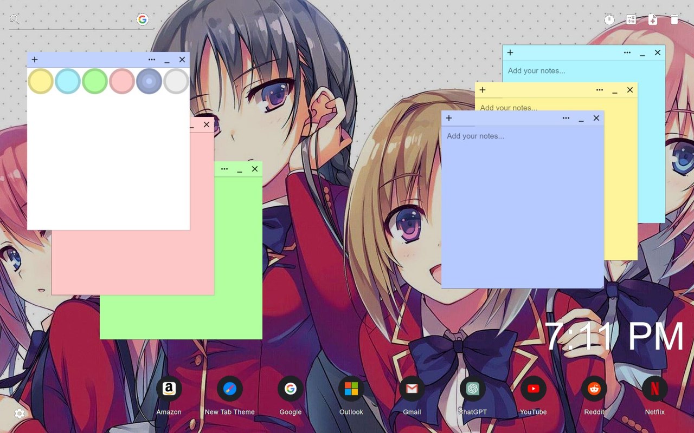The height and width of the screenshot is (433, 694).
Task: Open the Gmail shortcut
Action: pos(412,389)
